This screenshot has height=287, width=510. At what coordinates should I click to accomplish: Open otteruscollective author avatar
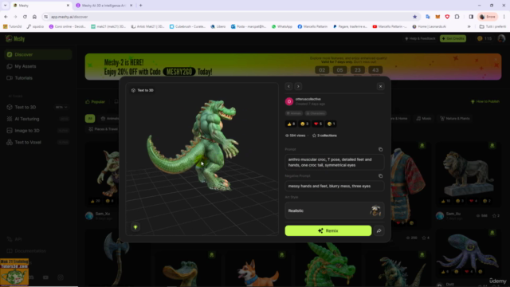coord(289,101)
